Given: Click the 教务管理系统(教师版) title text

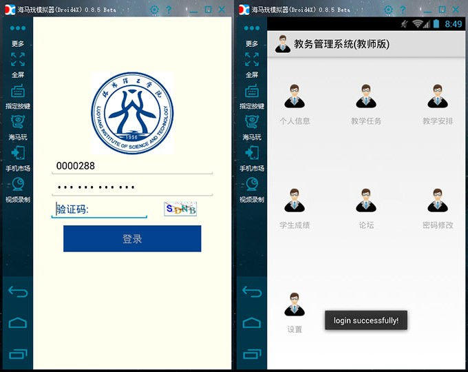Looking at the screenshot, I should 342,44.
